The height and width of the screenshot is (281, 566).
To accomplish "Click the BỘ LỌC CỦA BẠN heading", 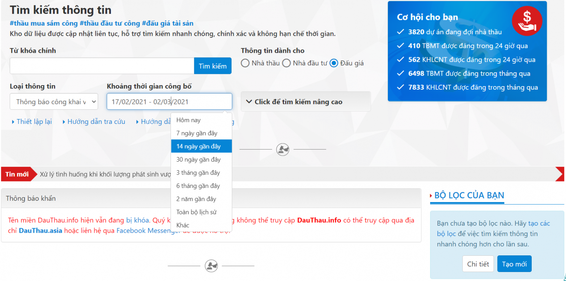I will pyautogui.click(x=469, y=195).
